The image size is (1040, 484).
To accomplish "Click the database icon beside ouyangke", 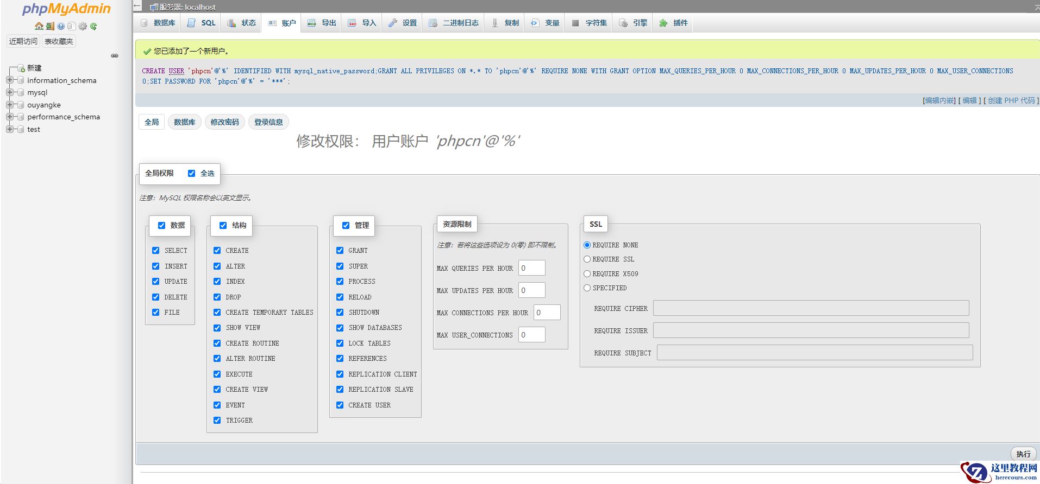I will click(x=21, y=105).
